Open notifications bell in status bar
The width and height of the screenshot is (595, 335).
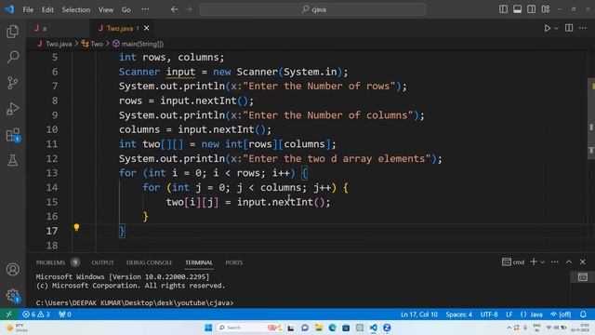[x=583, y=315]
